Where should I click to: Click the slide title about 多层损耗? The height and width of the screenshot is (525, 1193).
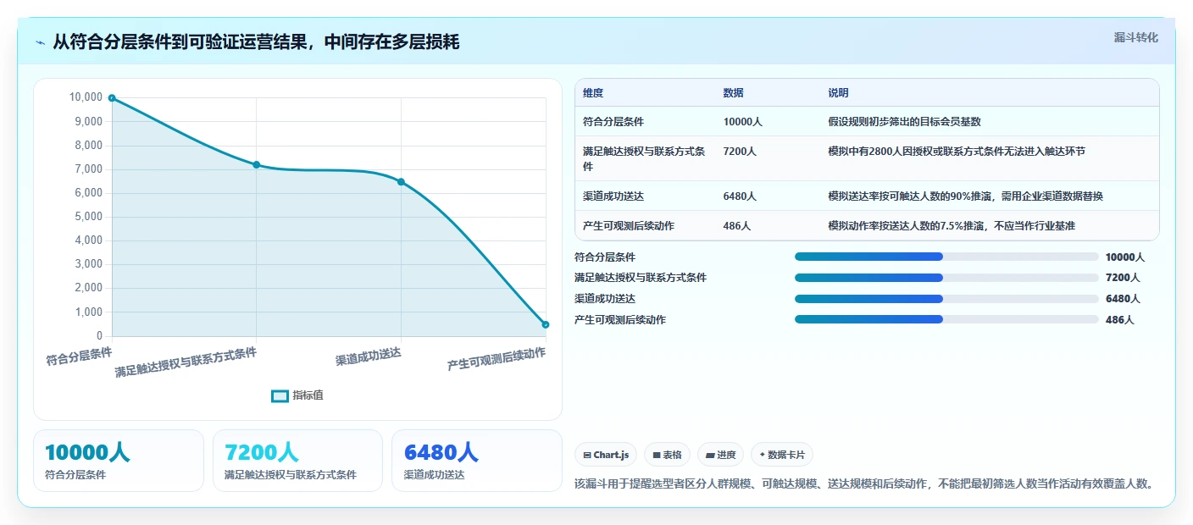256,41
